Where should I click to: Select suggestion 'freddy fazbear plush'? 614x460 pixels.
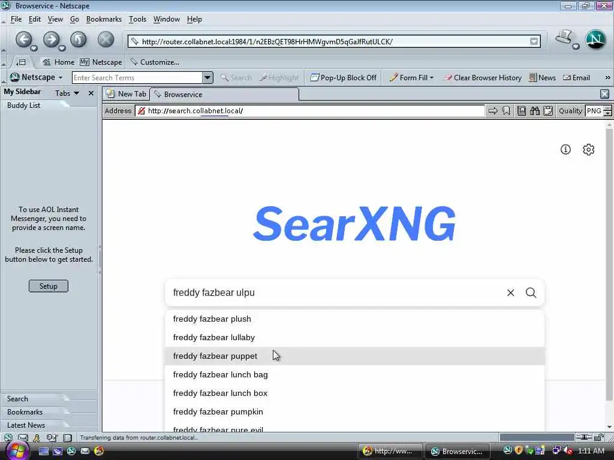click(x=355, y=319)
